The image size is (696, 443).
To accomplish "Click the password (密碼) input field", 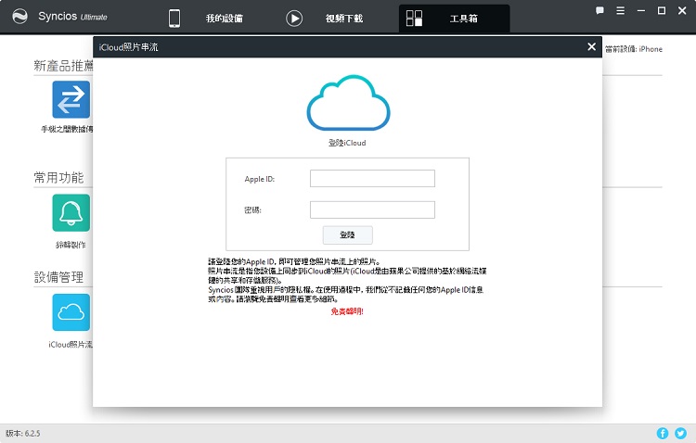I will pos(372,209).
